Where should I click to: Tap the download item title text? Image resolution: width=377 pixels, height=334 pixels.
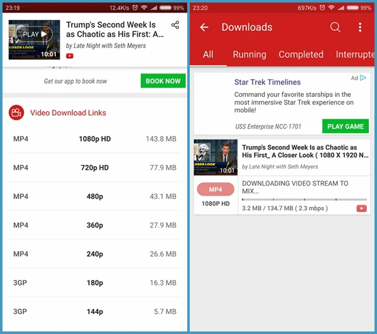pyautogui.click(x=305, y=151)
